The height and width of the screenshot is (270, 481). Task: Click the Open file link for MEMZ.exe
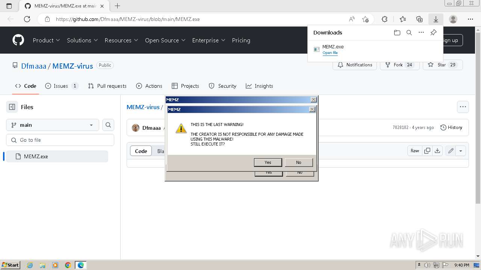(330, 53)
